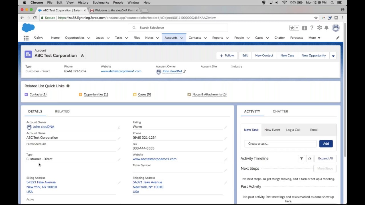Expand the Contacts nav dropdown arrow
365x205 pixels.
(205, 38)
